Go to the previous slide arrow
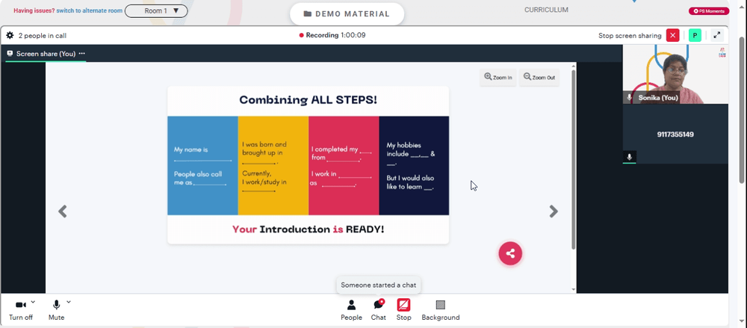Image resolution: width=747 pixels, height=328 pixels. point(63,211)
